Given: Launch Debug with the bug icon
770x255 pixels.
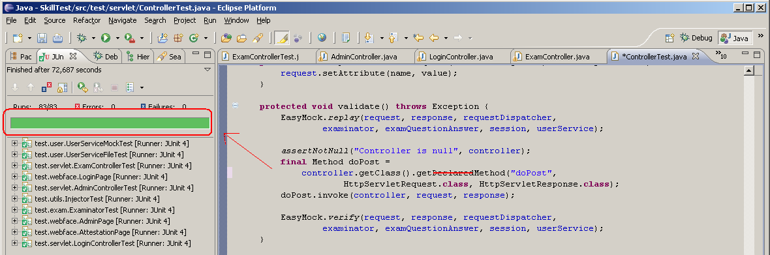Looking at the screenshot, I should (x=82, y=38).
